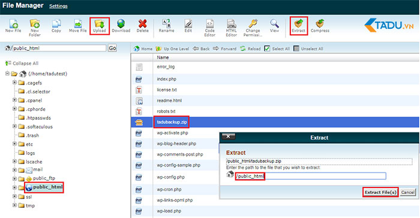420x218 pixels.
Task: Expand the public_ftp folder
Action: click(x=14, y=178)
